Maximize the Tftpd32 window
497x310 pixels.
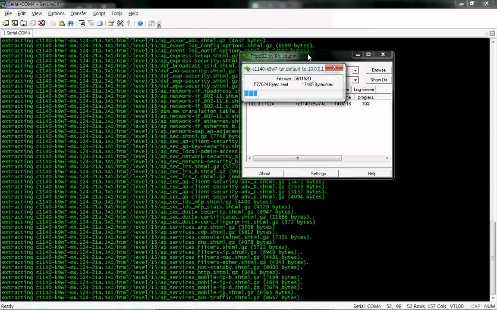[368, 54]
